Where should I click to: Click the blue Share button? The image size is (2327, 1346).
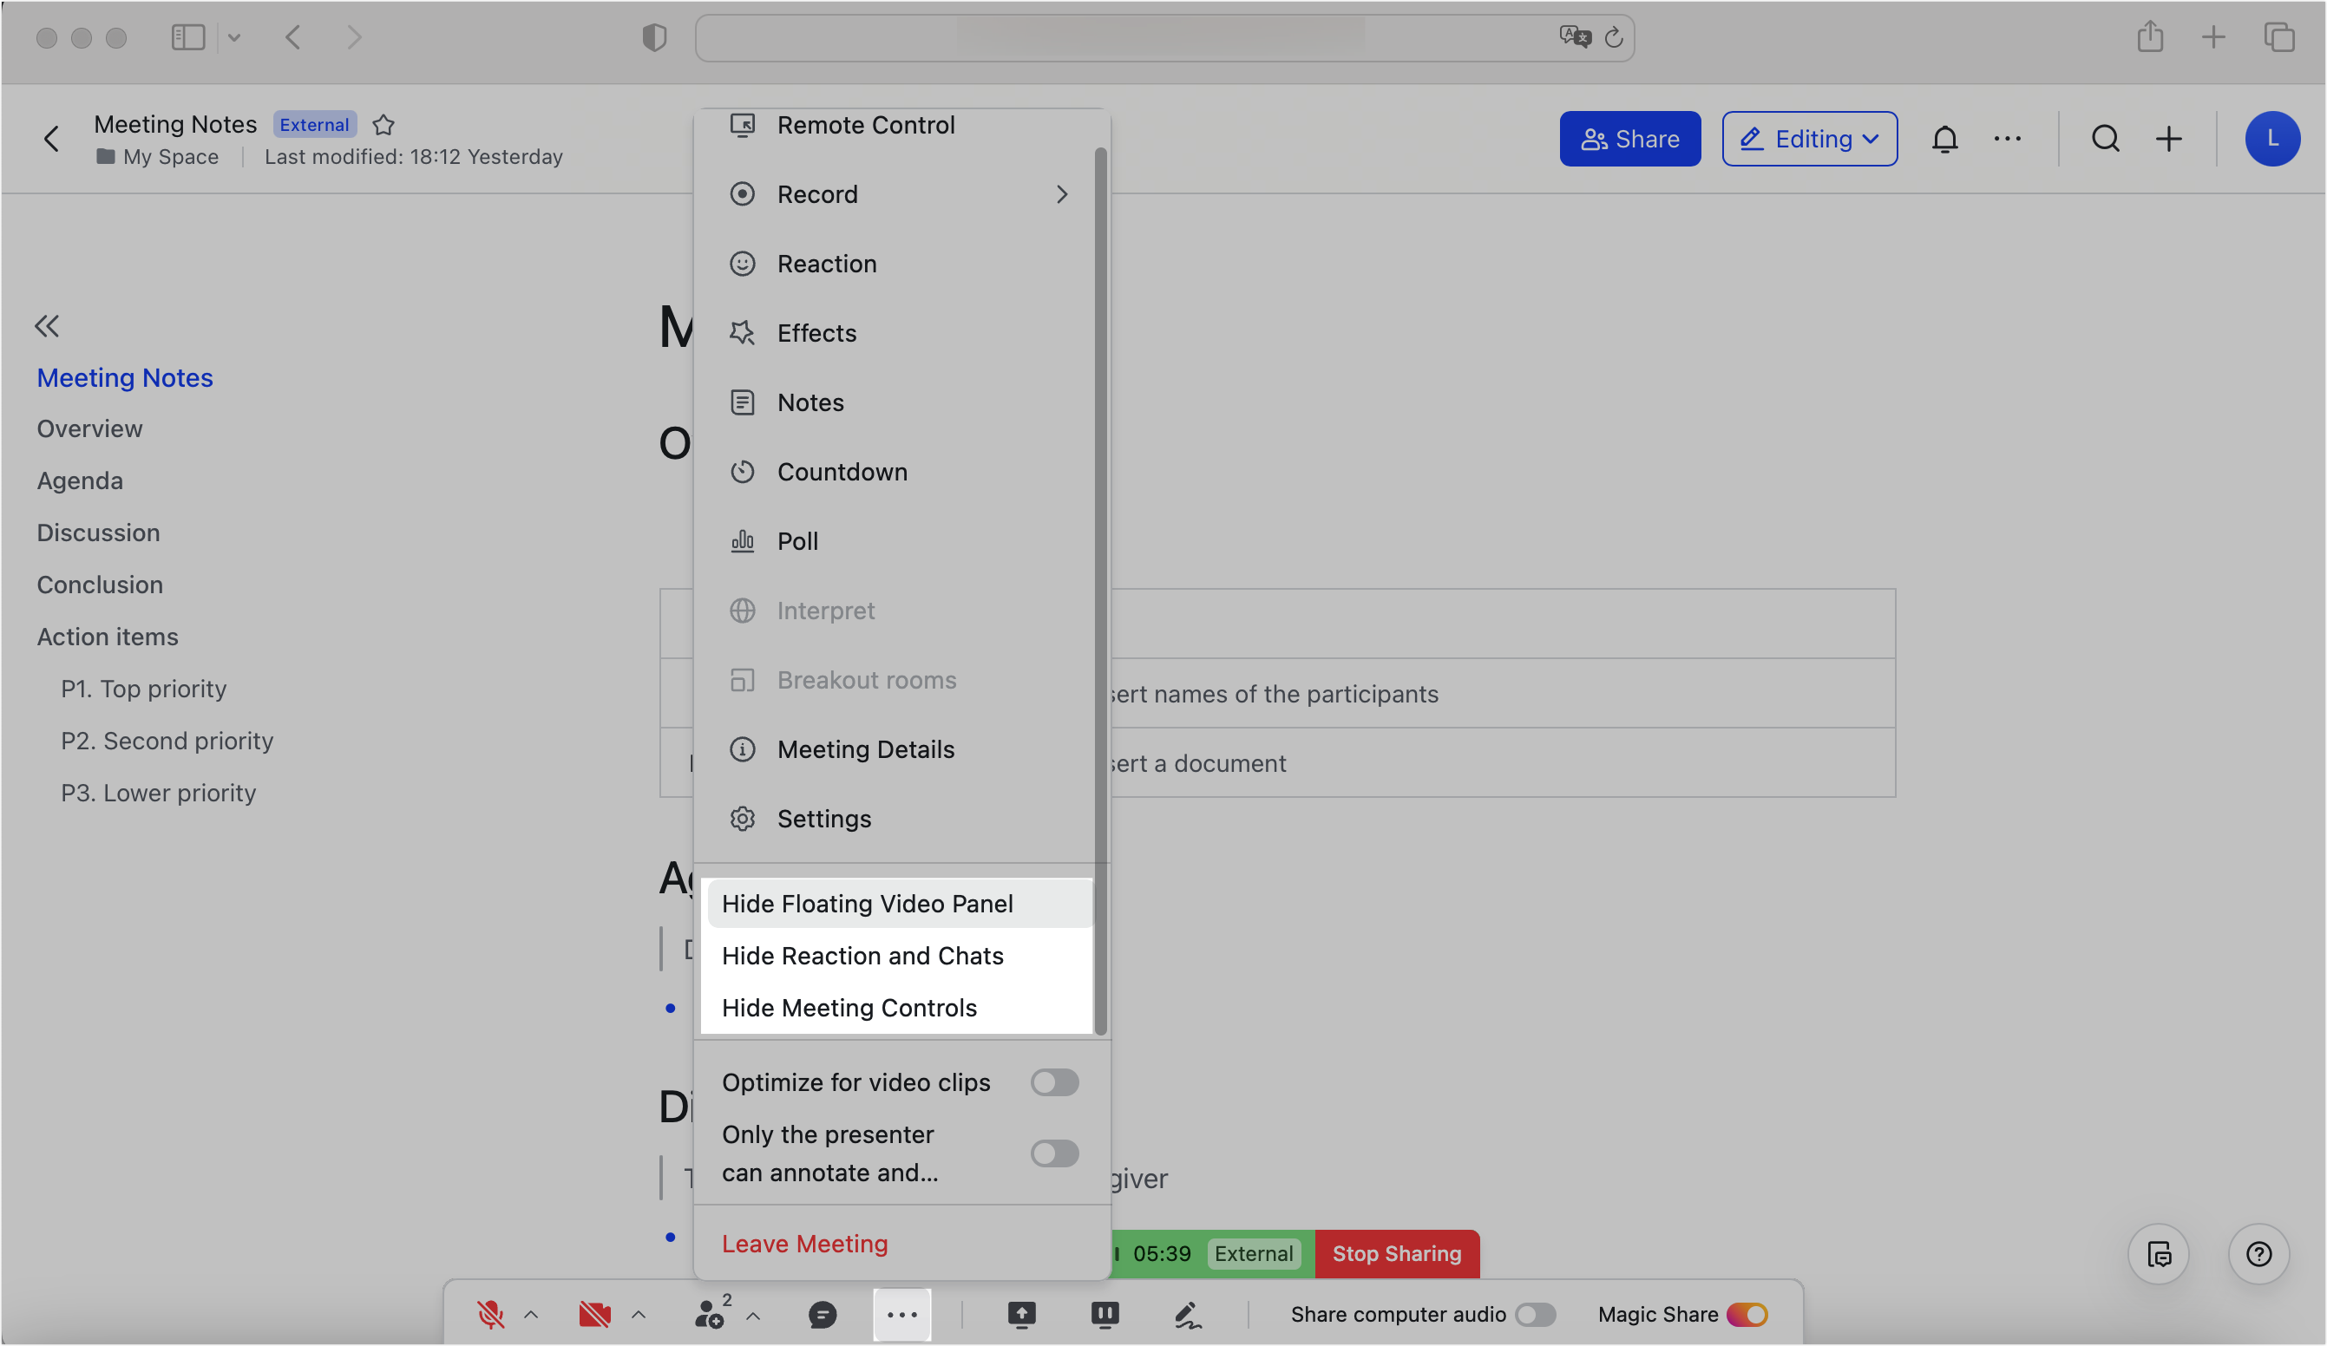[x=1629, y=140]
